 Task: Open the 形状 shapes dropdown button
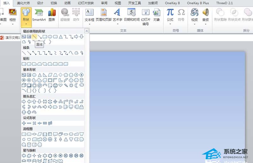[x=26, y=17]
